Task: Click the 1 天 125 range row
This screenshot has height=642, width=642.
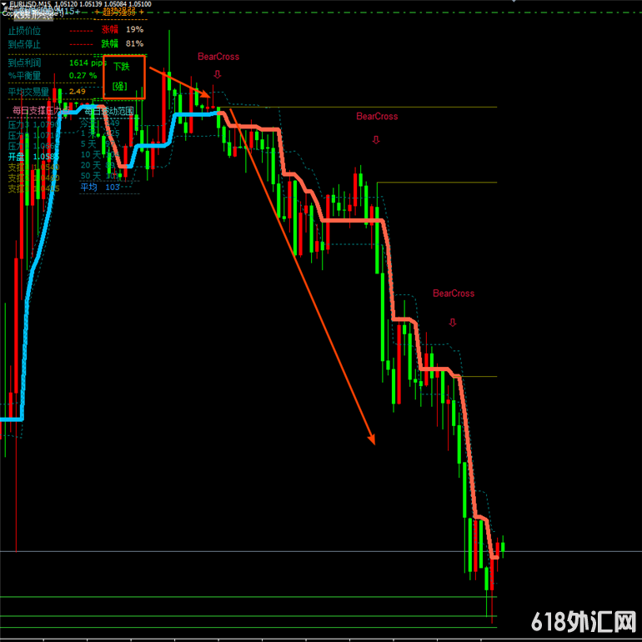Action: coord(100,133)
